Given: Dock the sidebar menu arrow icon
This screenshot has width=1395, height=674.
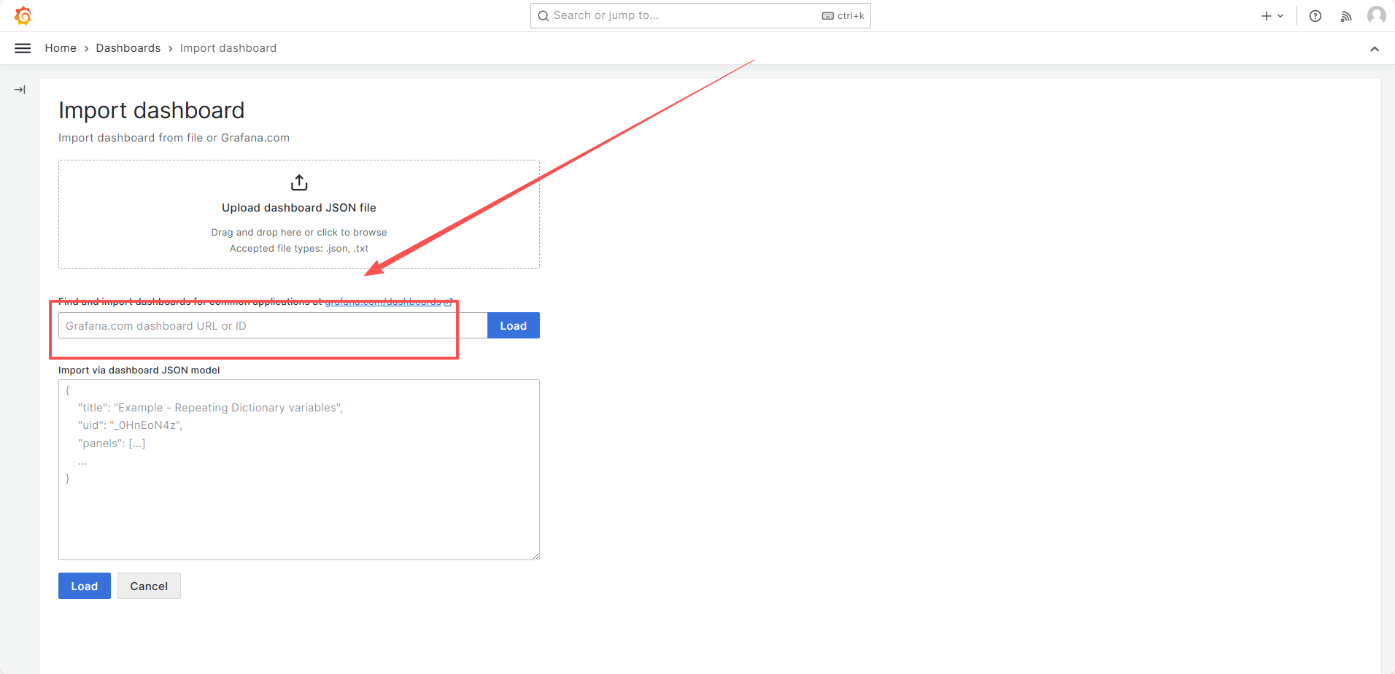Looking at the screenshot, I should click(x=20, y=90).
